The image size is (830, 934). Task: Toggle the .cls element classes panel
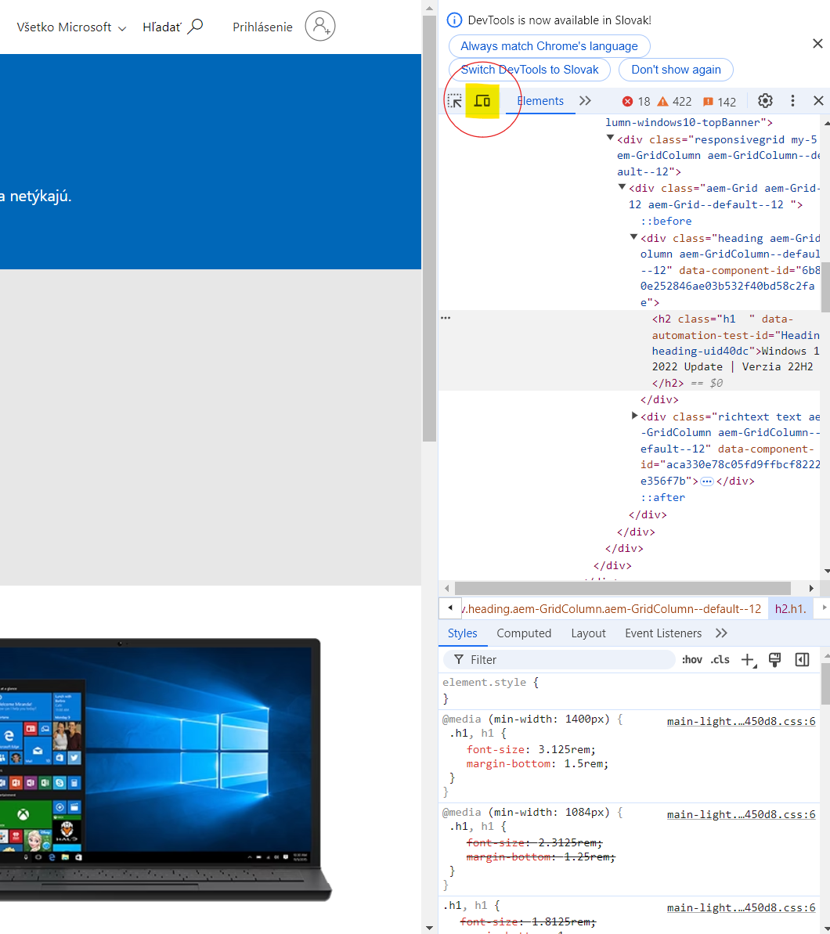click(720, 659)
